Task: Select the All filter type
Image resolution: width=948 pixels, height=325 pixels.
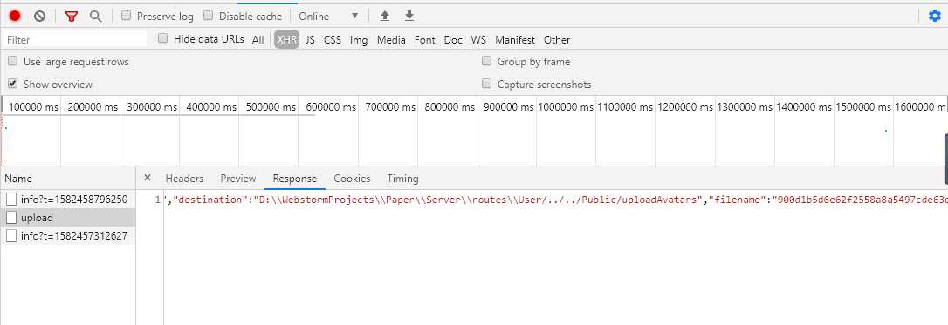Action: (x=258, y=40)
